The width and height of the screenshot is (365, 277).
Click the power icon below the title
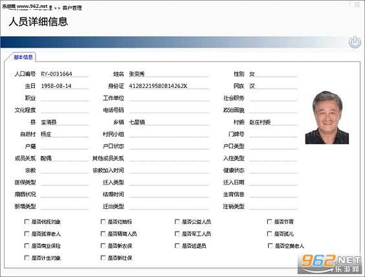[x=355, y=42]
